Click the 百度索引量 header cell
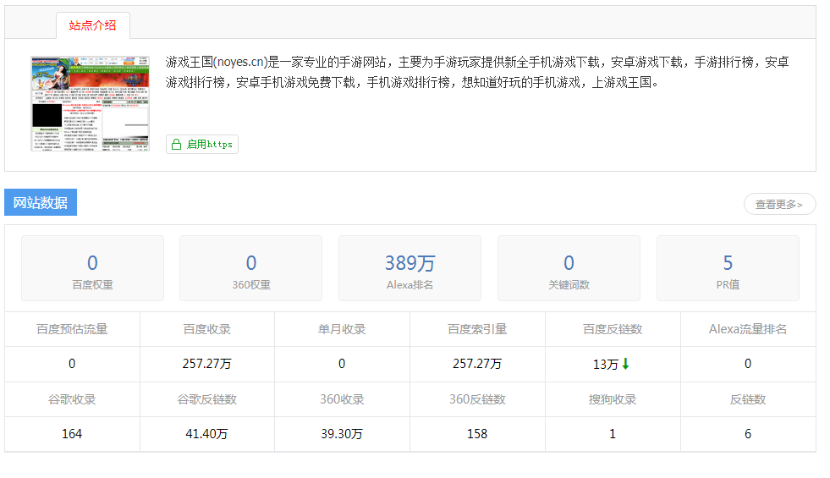 click(477, 329)
